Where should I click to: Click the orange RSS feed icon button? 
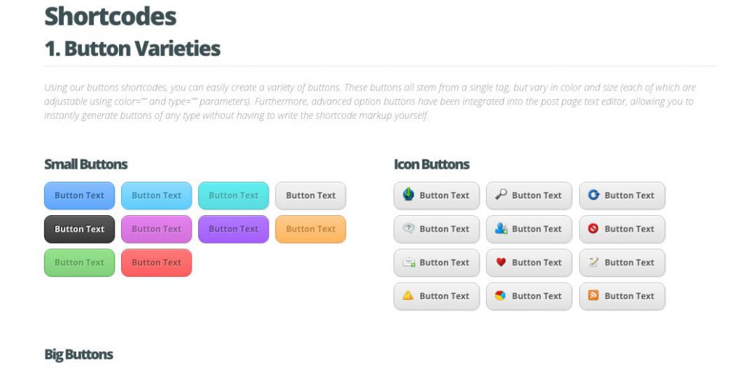622,296
